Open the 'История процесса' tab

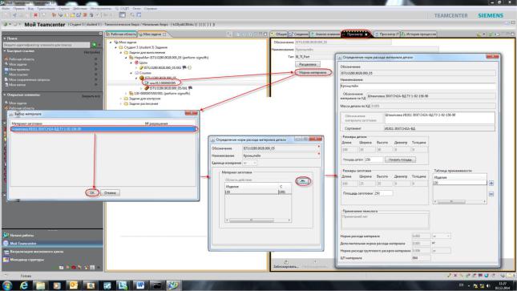419,34
